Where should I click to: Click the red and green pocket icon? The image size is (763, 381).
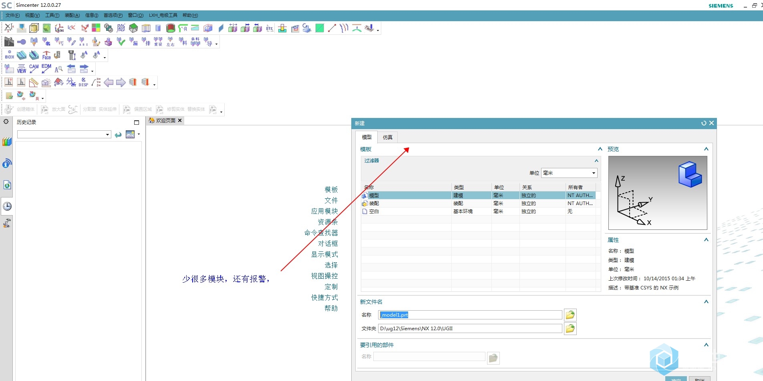click(171, 28)
